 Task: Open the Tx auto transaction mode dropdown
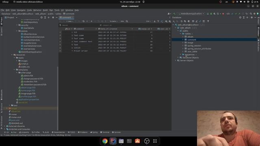(x=113, y=21)
